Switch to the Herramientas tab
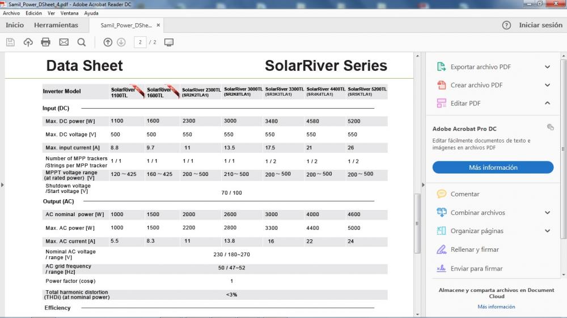Image resolution: width=567 pixels, height=318 pixels. click(56, 25)
